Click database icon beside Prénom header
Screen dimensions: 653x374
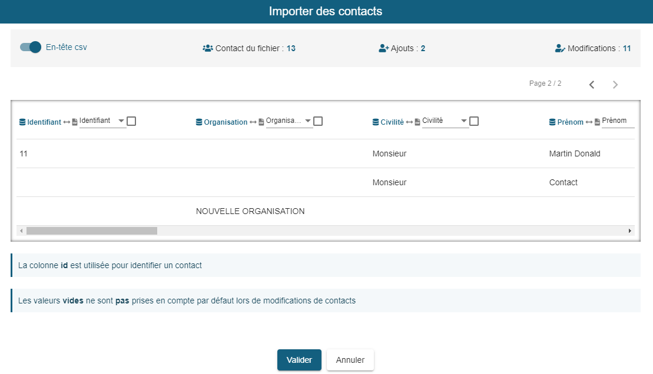click(x=552, y=122)
